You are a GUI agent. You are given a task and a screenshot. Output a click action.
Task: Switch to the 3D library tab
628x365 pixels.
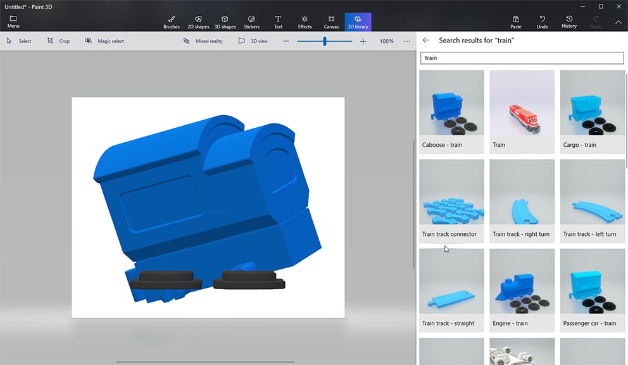tap(358, 22)
